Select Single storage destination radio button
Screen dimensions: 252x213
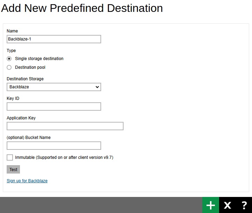tap(9, 59)
